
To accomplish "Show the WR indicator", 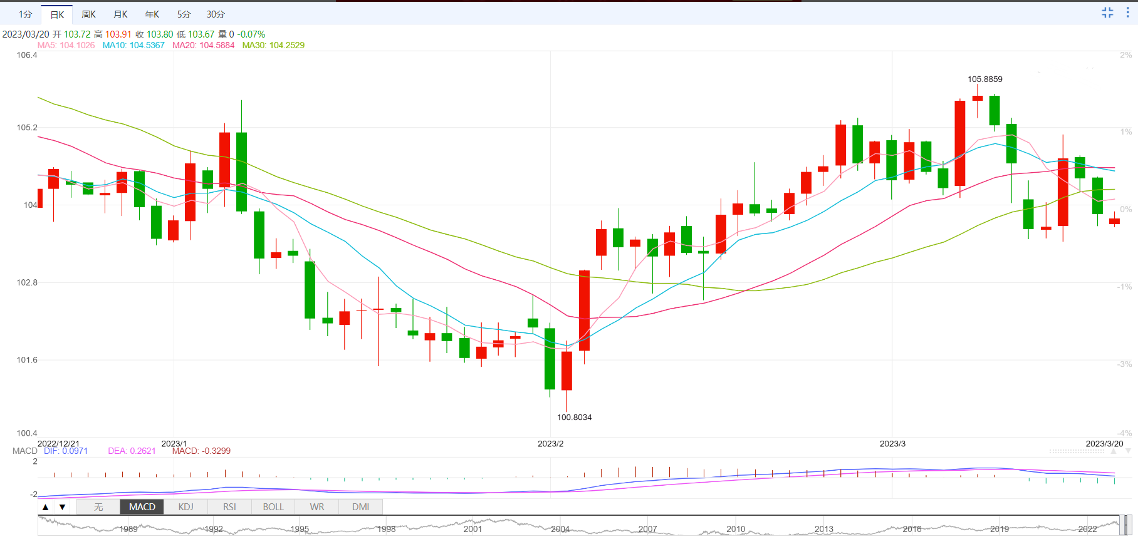I will [x=317, y=507].
